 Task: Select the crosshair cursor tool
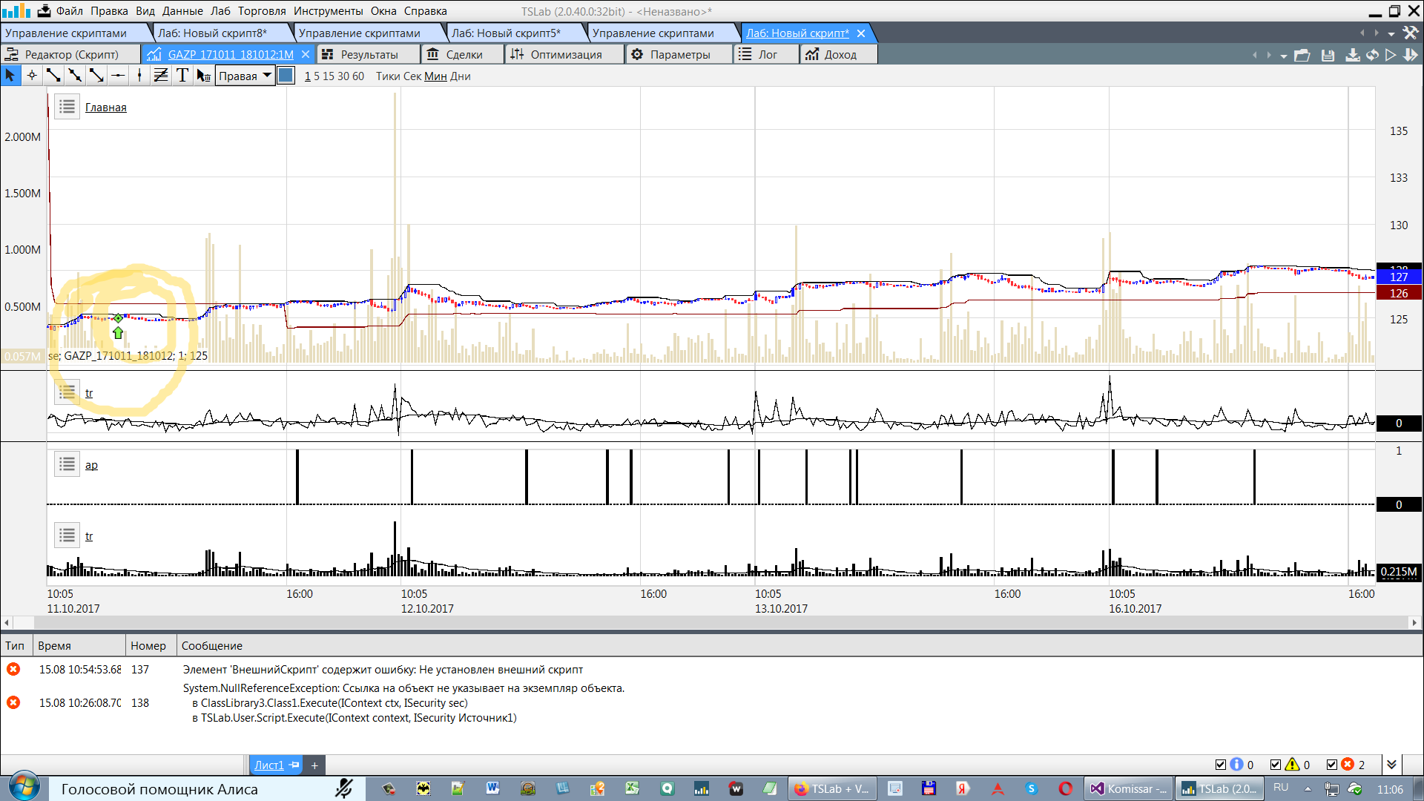coord(32,76)
